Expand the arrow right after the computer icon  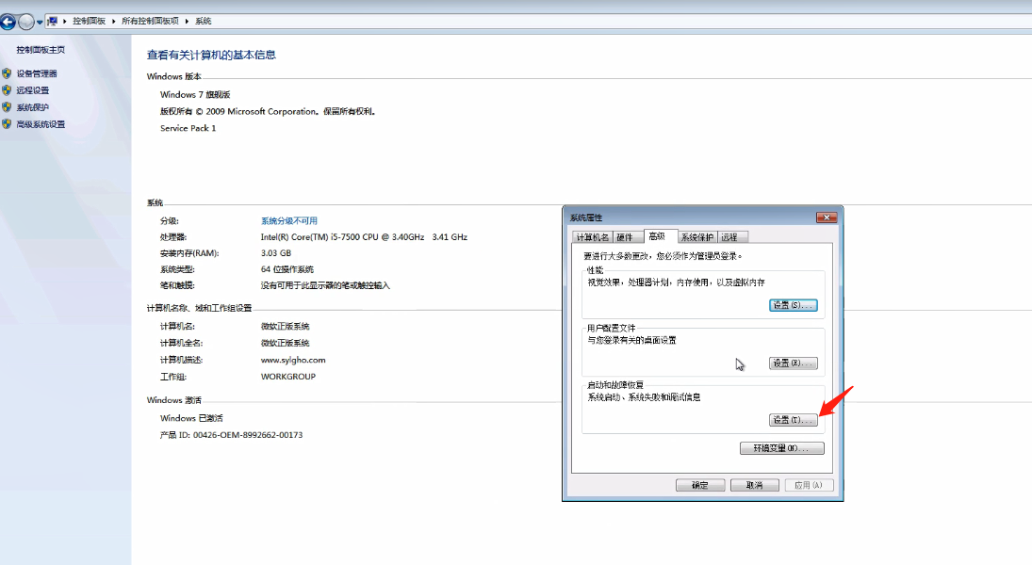pyautogui.click(x=64, y=21)
